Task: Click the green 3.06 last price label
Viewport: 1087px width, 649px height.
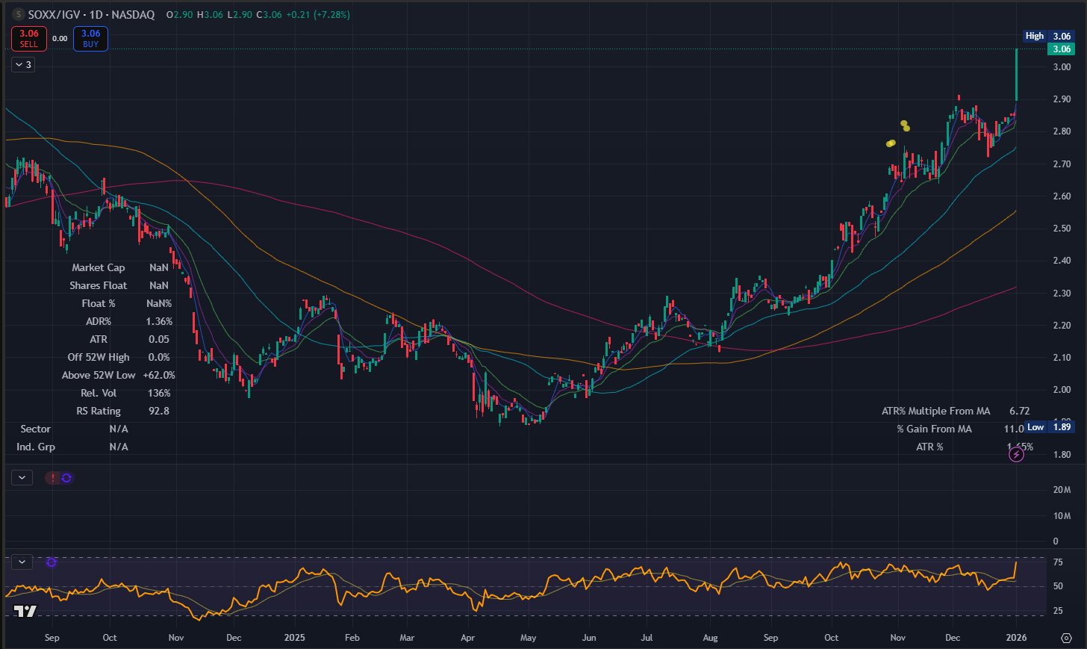Action: point(1062,49)
